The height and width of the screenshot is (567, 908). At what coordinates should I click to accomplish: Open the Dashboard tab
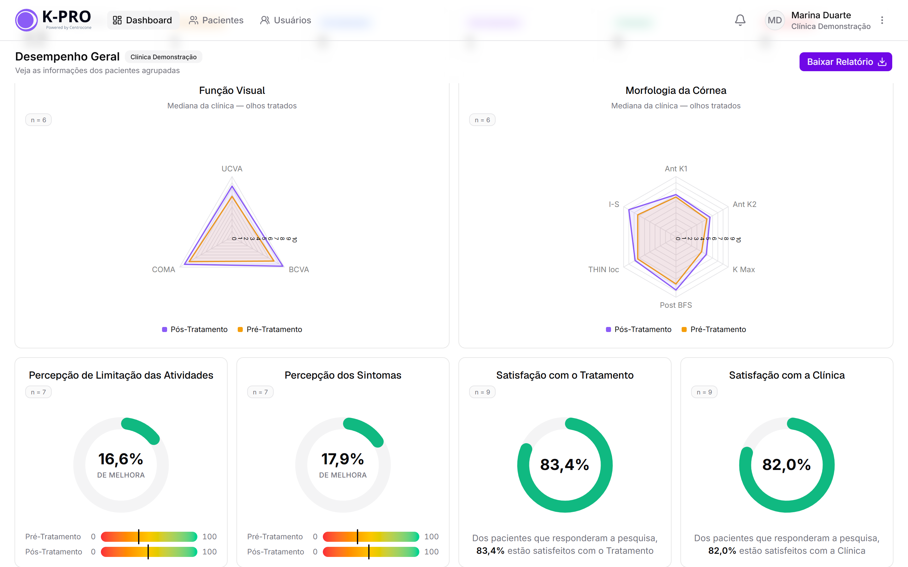(143, 20)
